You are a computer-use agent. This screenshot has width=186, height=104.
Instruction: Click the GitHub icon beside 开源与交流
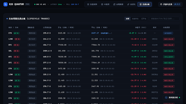tap(161, 4)
